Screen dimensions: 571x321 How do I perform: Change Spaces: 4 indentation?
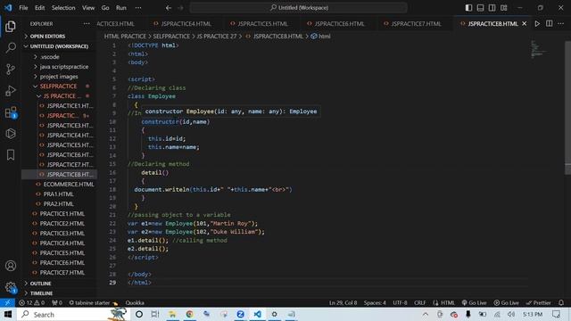click(375, 303)
